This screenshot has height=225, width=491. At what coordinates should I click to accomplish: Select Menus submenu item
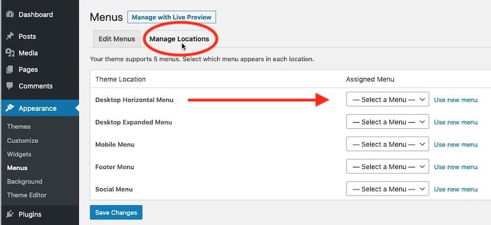pyautogui.click(x=17, y=168)
